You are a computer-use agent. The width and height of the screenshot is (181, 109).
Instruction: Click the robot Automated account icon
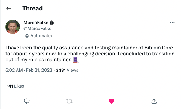tap(27, 36)
